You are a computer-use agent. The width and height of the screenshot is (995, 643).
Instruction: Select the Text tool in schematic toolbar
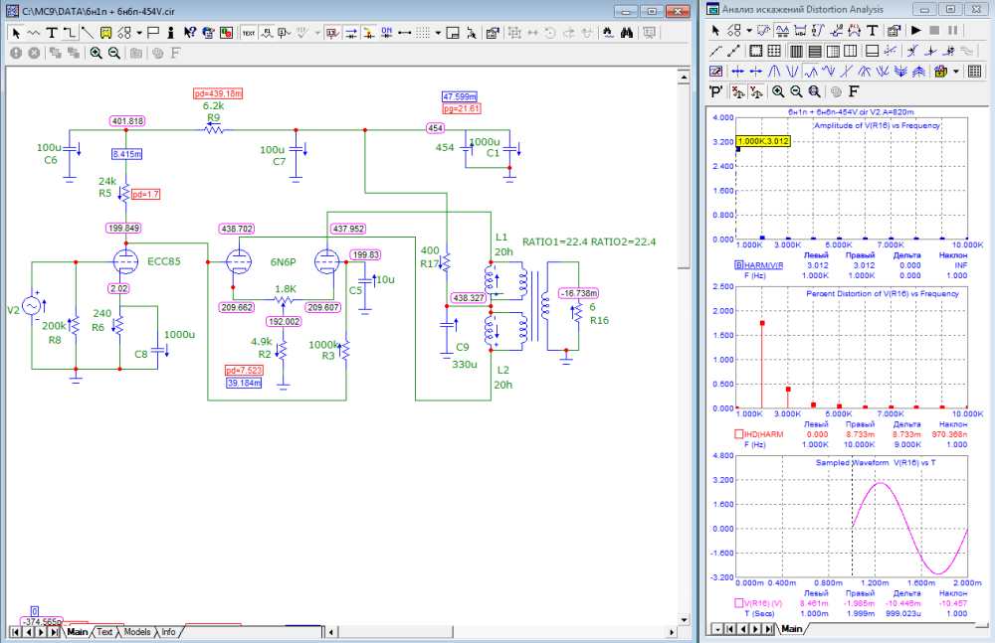[52, 32]
